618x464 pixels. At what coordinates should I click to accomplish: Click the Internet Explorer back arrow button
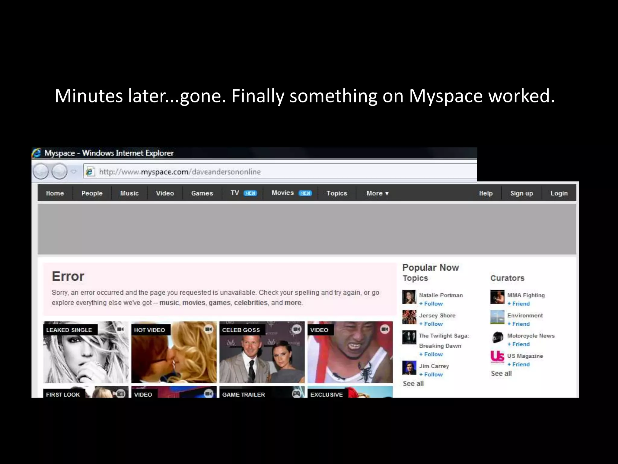[x=40, y=171]
